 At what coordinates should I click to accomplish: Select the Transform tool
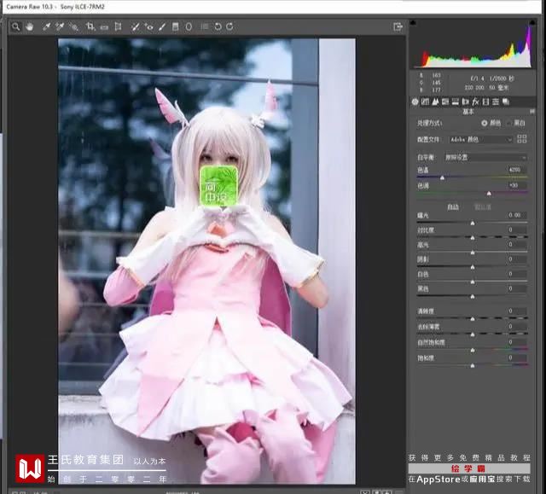coord(118,26)
